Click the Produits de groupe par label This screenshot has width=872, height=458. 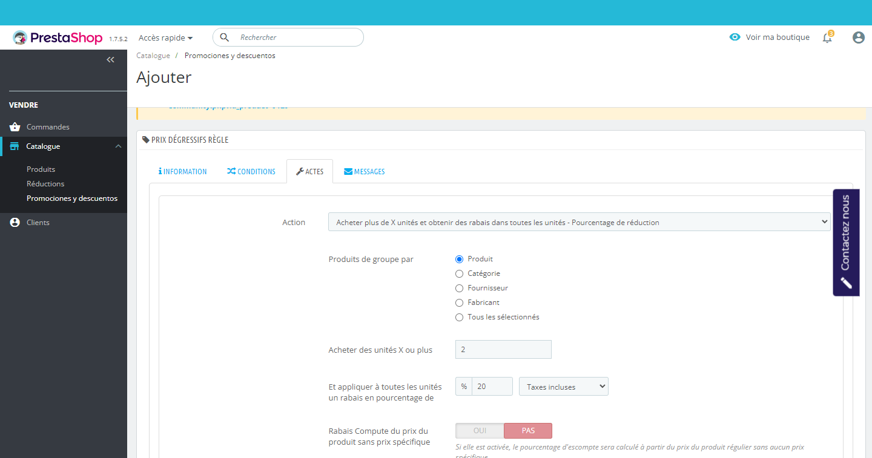click(371, 259)
